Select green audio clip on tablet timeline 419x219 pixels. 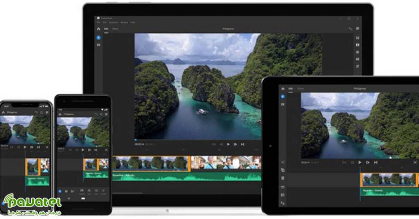390,192
